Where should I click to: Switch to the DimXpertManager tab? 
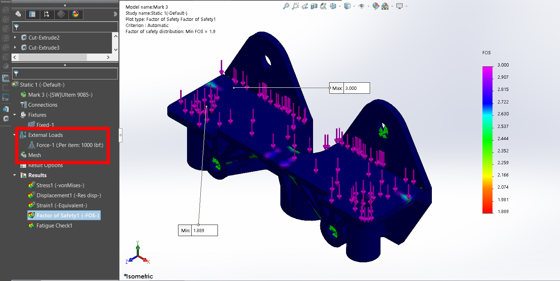point(61,14)
